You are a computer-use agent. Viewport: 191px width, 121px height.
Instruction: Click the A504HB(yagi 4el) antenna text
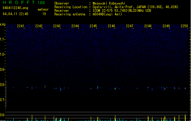point(107,14)
